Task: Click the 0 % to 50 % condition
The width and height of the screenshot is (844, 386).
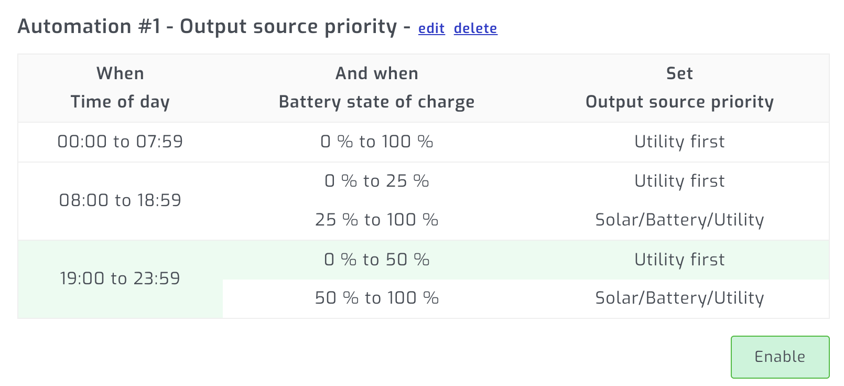Action: pyautogui.click(x=376, y=259)
